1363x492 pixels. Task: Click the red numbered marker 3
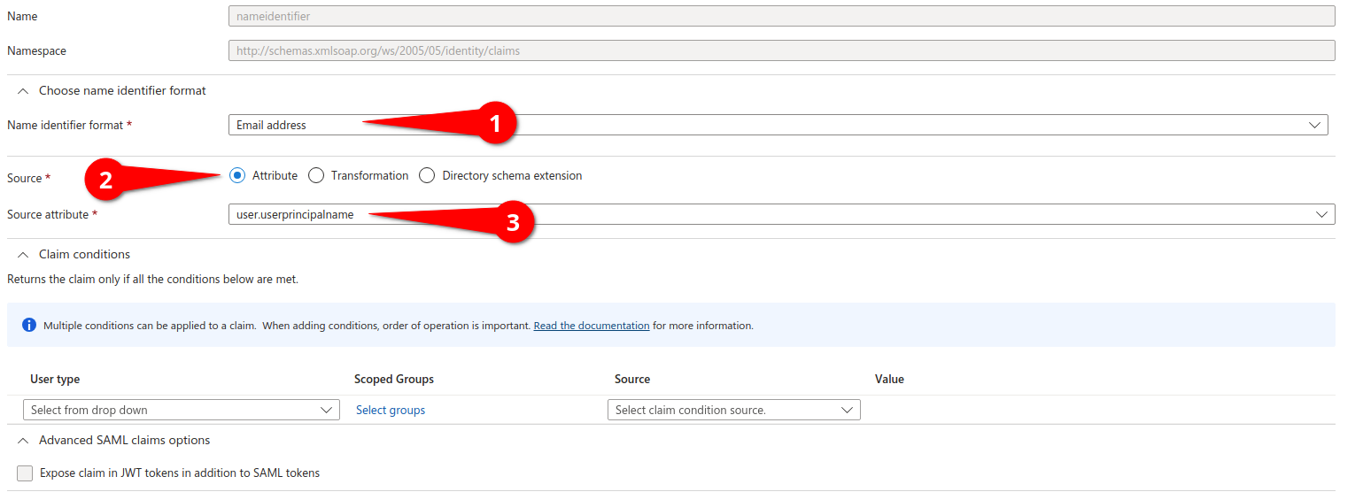(512, 223)
